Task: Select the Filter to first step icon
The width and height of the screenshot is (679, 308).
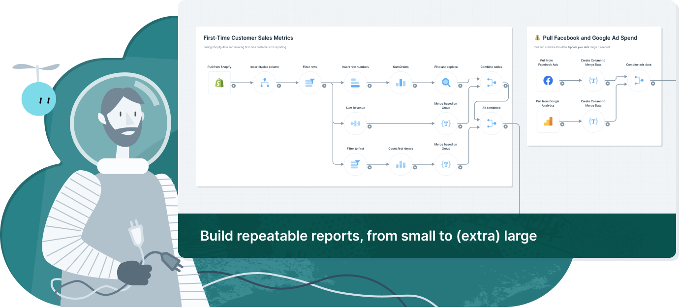Action: tap(355, 164)
